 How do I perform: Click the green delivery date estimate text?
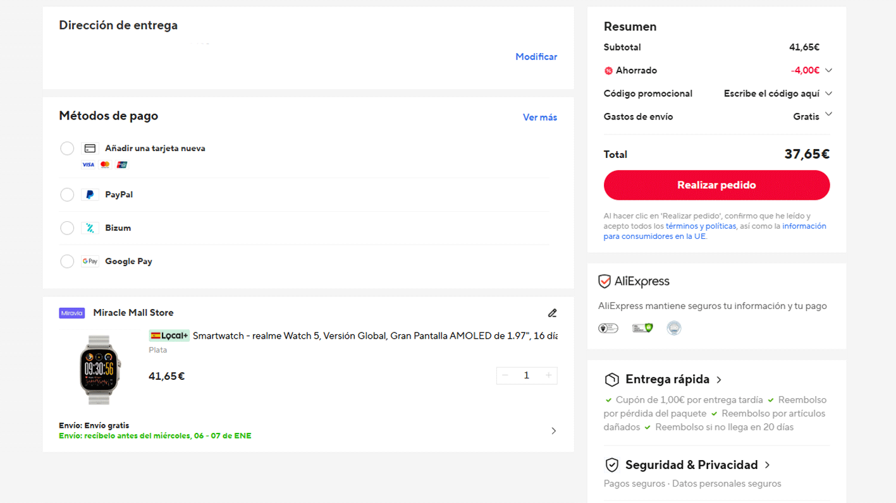155,436
